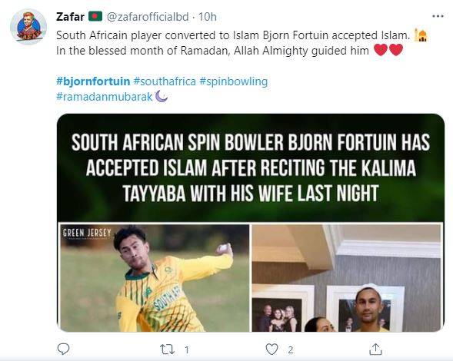
Task: Open the attached news image headline
Action: (251, 167)
